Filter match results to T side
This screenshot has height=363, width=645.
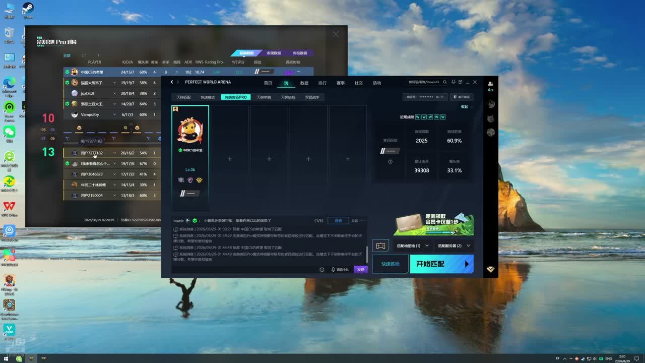[x=98, y=55]
